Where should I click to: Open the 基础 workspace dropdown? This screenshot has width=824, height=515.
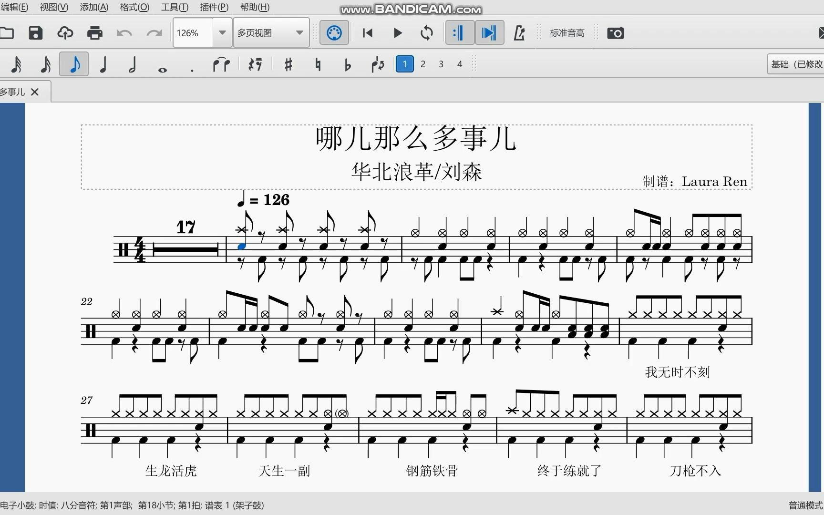pyautogui.click(x=795, y=64)
